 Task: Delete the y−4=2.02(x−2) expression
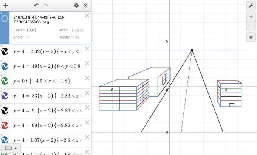87,48
